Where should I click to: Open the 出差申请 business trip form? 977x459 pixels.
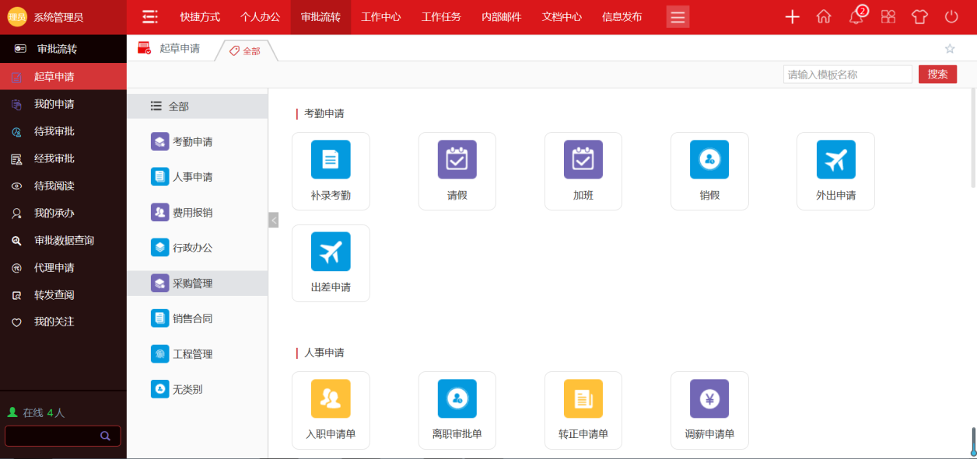331,263
